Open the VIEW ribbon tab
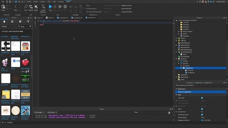The image size is (228, 128). [54, 1]
